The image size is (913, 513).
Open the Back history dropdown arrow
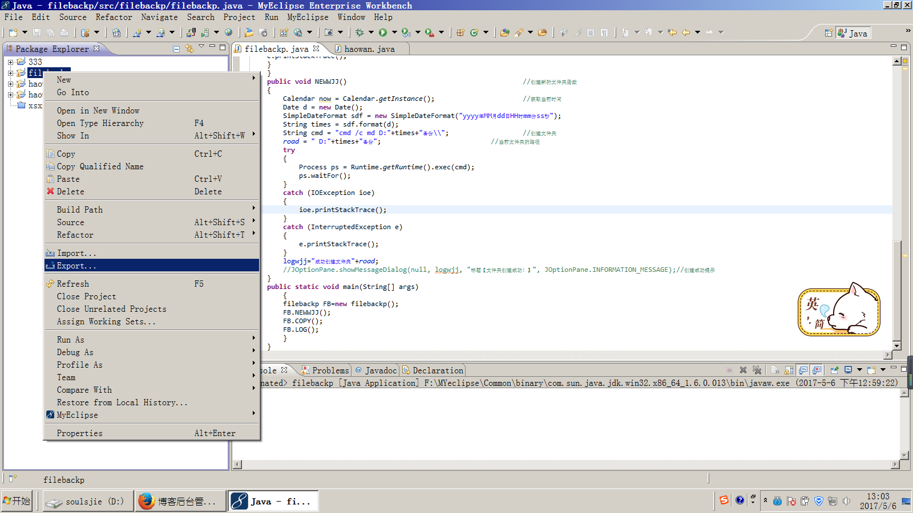click(697, 32)
